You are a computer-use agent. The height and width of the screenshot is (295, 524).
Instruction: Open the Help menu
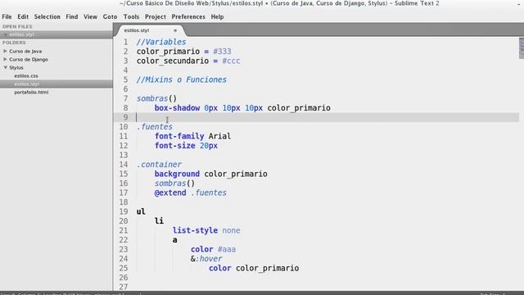(217, 16)
